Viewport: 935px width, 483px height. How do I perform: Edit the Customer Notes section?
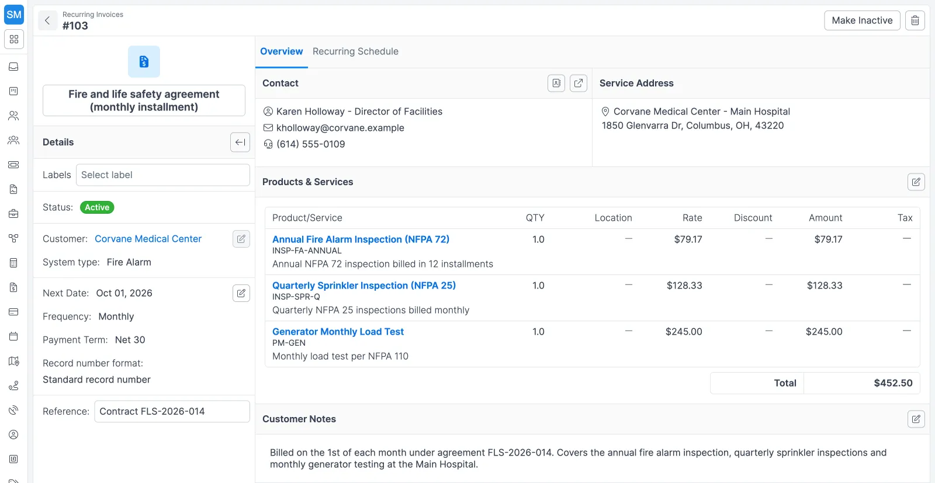point(916,419)
